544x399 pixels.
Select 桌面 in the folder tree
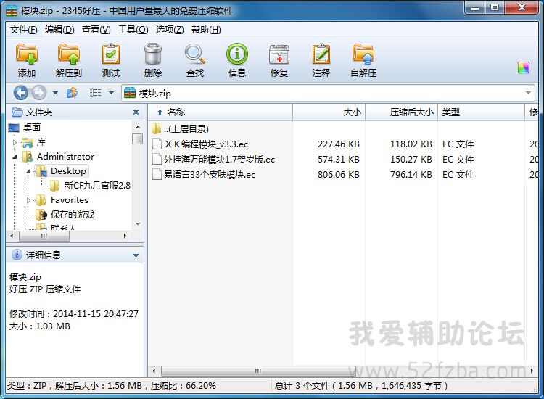[x=32, y=128]
